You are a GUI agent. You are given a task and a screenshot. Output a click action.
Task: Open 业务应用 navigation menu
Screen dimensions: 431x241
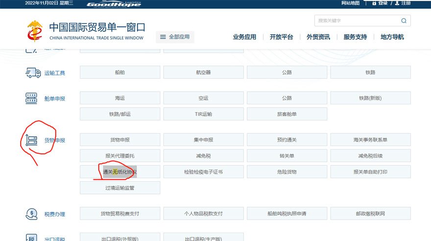point(244,37)
